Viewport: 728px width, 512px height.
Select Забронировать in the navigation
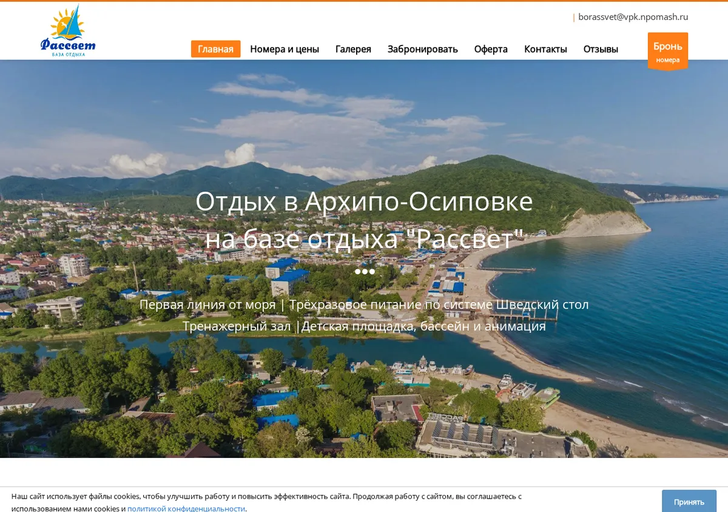(x=423, y=49)
